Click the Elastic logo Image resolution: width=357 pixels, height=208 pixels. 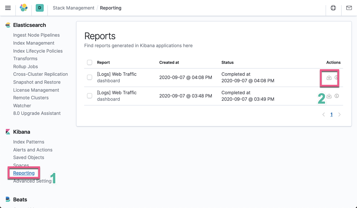click(24, 8)
